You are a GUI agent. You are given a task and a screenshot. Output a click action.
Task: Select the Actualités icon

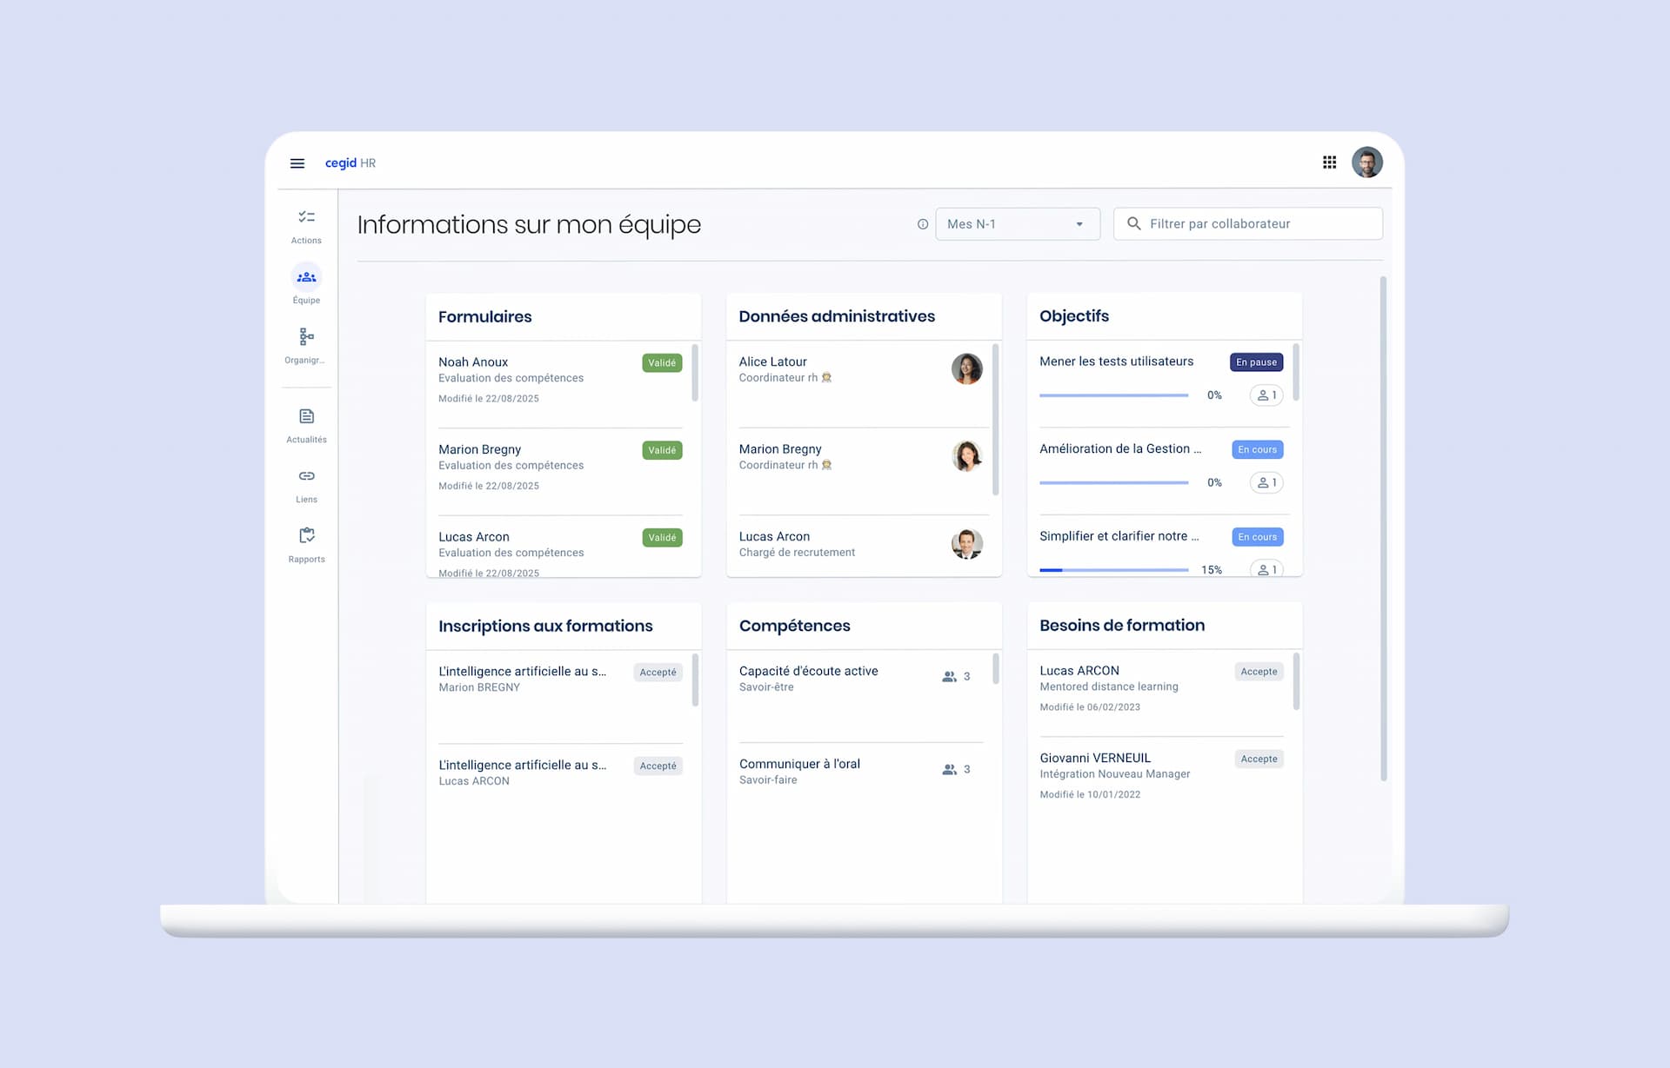[305, 415]
